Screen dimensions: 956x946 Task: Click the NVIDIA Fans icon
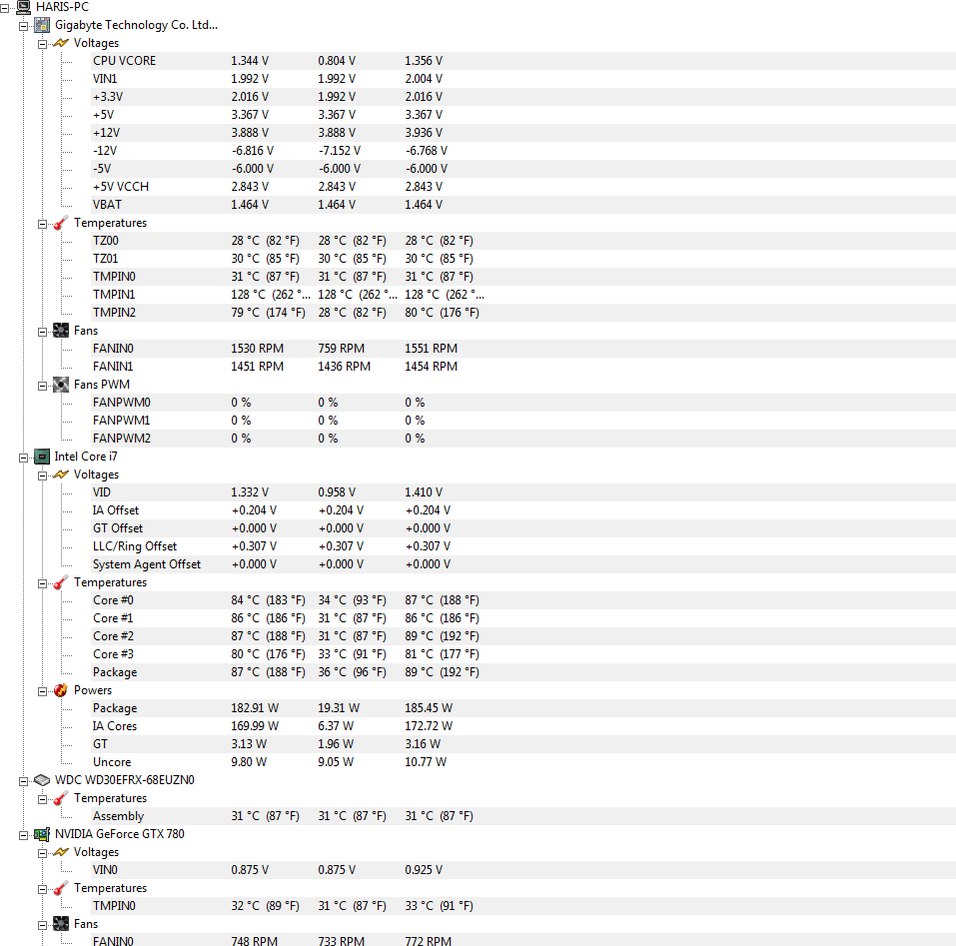61,924
